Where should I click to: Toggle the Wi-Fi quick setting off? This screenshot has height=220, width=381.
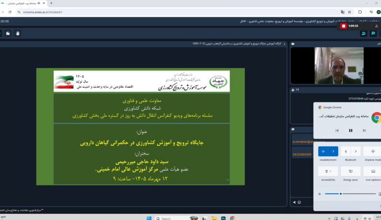coord(323,151)
